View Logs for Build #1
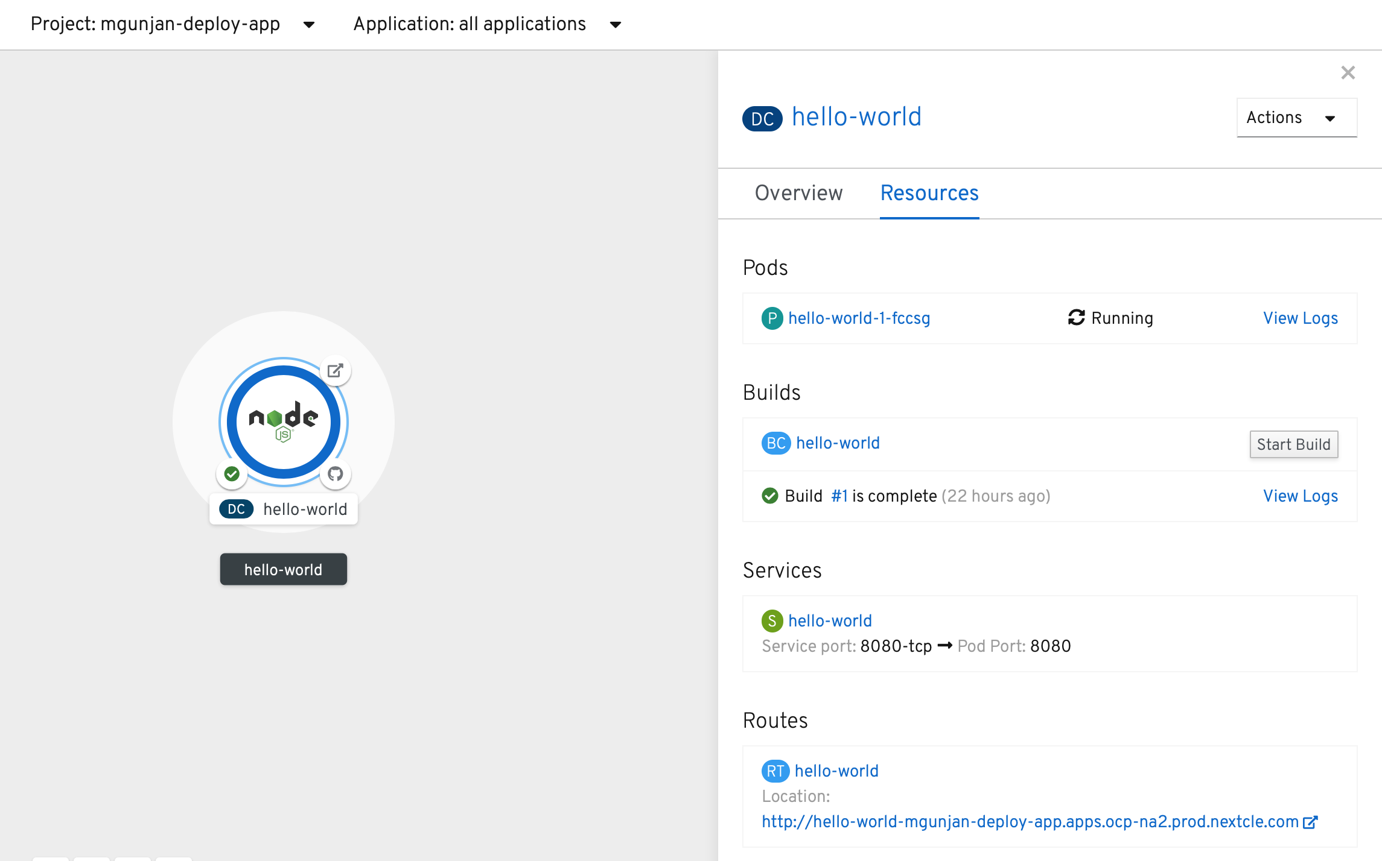The height and width of the screenshot is (861, 1382). click(1301, 496)
